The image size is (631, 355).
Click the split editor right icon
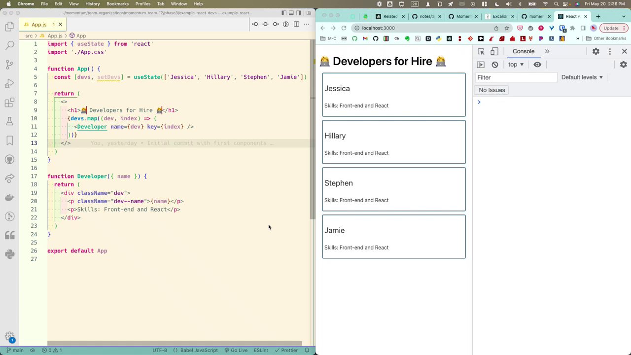(296, 24)
